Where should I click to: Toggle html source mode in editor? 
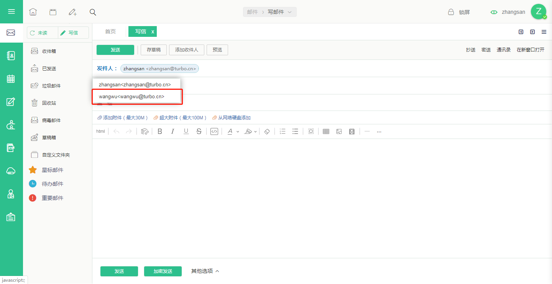coord(100,131)
